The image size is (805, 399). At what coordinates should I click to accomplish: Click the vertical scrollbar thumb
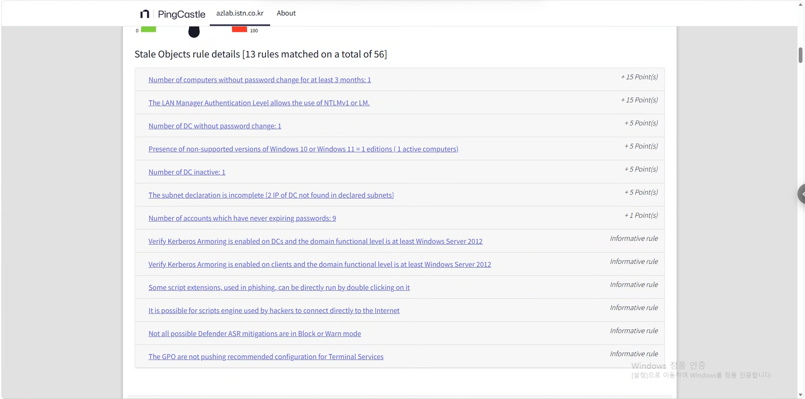[801, 55]
